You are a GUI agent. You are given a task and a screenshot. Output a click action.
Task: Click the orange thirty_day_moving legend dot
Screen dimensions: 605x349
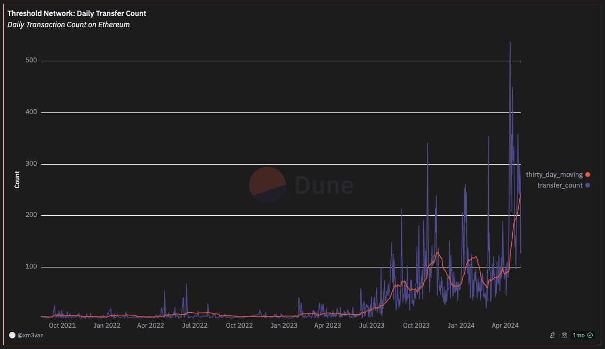pyautogui.click(x=587, y=175)
